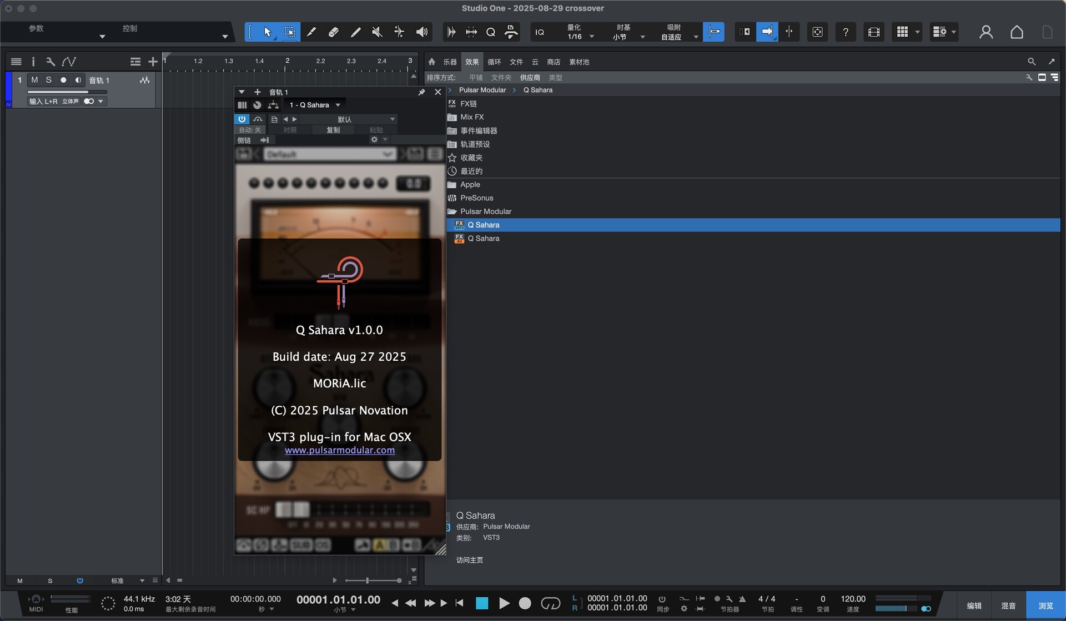Toggle the snap button in toolbar
1066x621 pixels.
pos(713,32)
